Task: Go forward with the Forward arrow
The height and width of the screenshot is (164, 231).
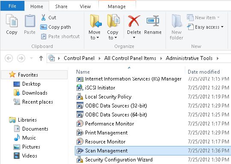Action: pos(21,58)
